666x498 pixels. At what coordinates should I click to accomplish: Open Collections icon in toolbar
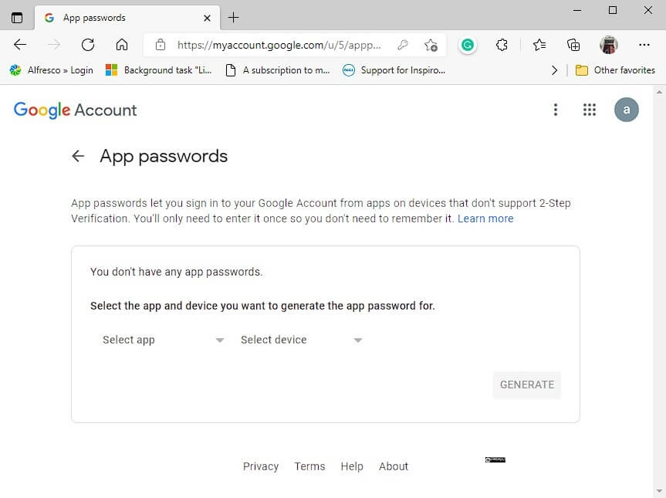pos(573,45)
